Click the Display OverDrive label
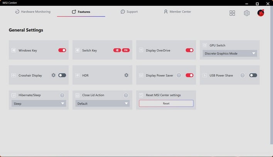273x157 pixels. pyautogui.click(x=158, y=51)
